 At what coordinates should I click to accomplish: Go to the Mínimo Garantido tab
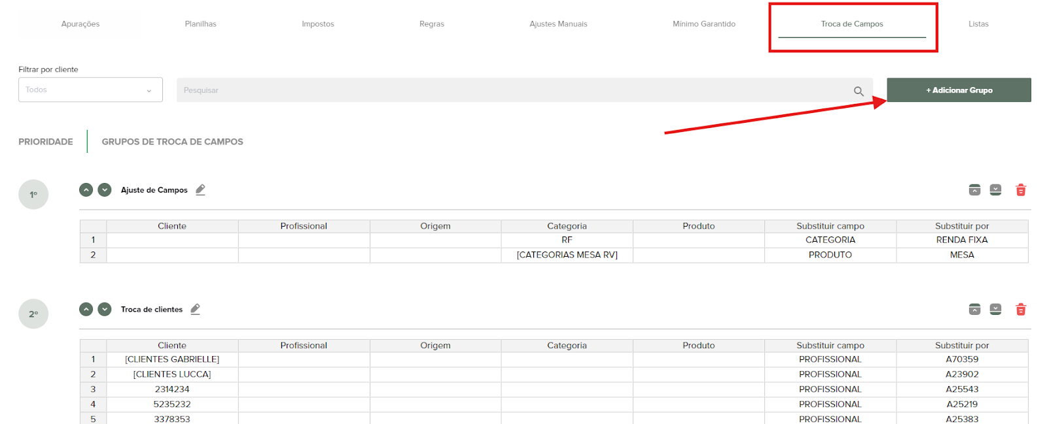tap(703, 24)
